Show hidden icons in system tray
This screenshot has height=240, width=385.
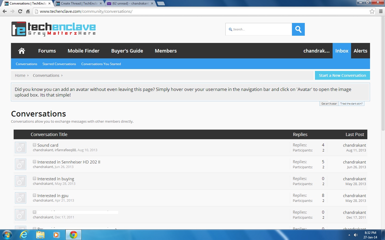coord(349,235)
